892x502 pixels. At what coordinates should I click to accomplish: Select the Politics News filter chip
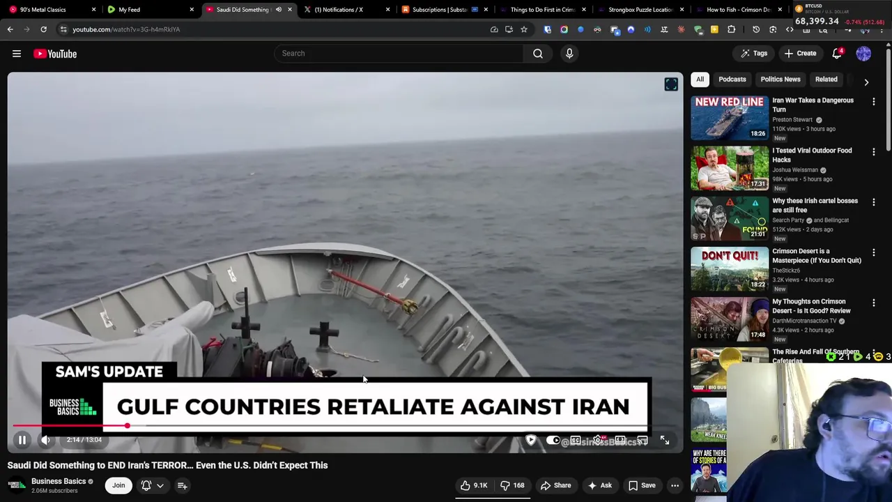pyautogui.click(x=780, y=79)
